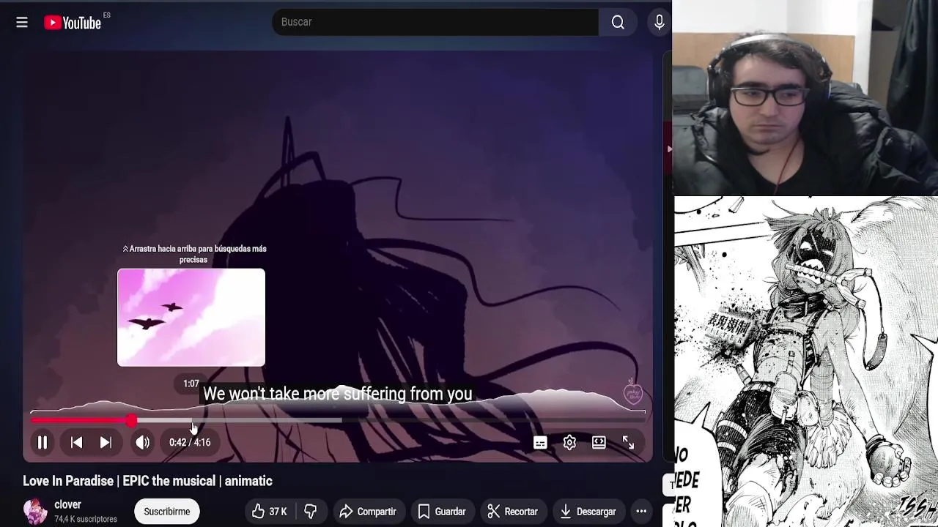This screenshot has width=938, height=527.
Task: Toggle subtitles with the captions icon
Action: (x=540, y=442)
